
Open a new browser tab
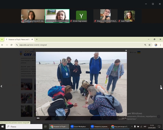[37, 39]
